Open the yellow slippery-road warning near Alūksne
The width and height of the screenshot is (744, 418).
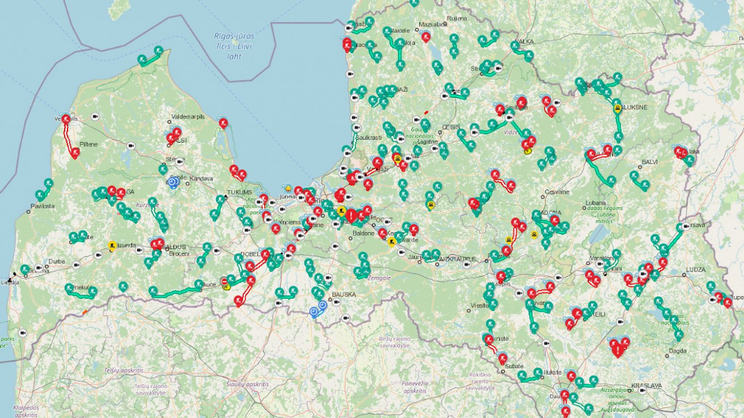[x=618, y=109]
